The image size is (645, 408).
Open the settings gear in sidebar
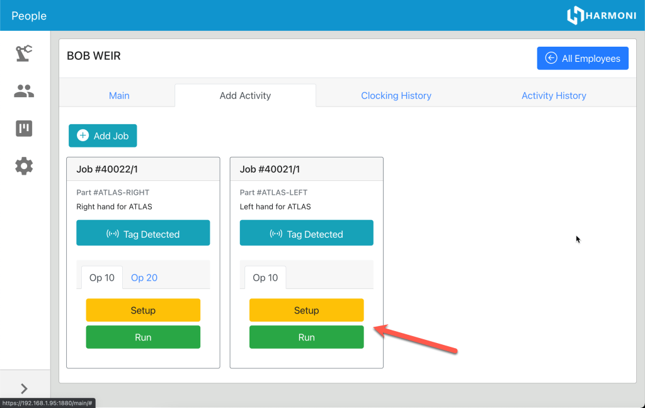24,166
